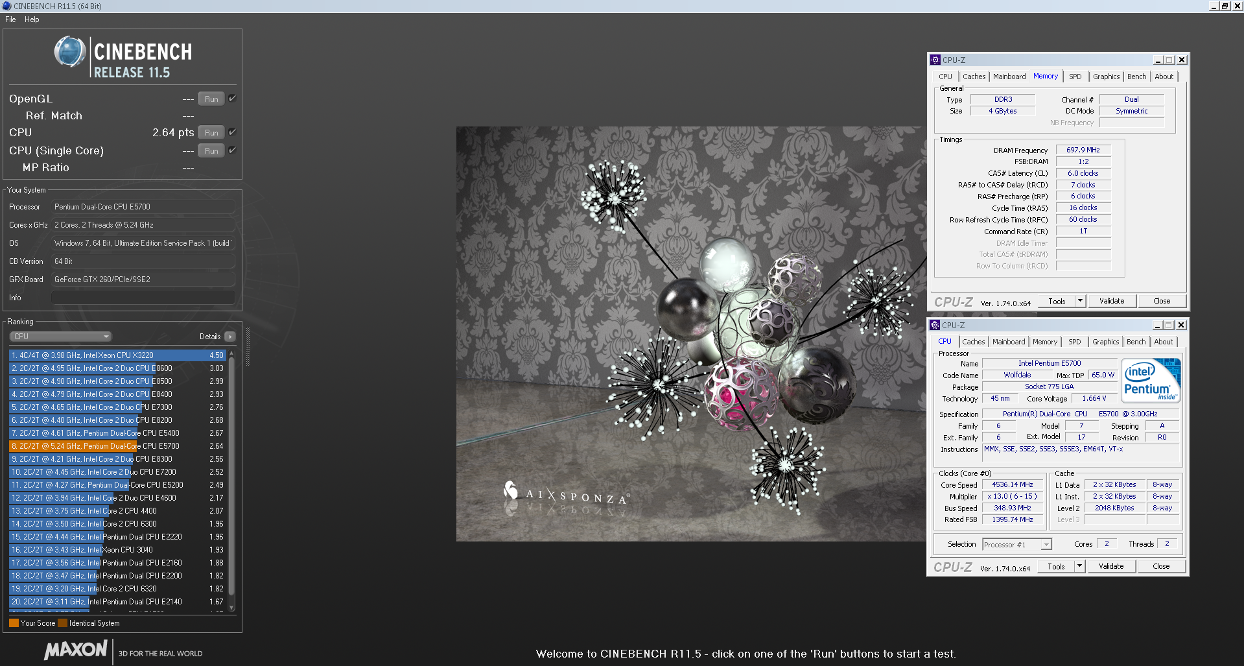
Task: Click the Details arrow button in Ranking
Action: click(230, 337)
